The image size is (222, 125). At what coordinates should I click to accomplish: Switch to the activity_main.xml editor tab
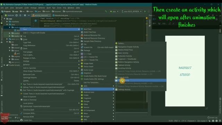(41, 15)
